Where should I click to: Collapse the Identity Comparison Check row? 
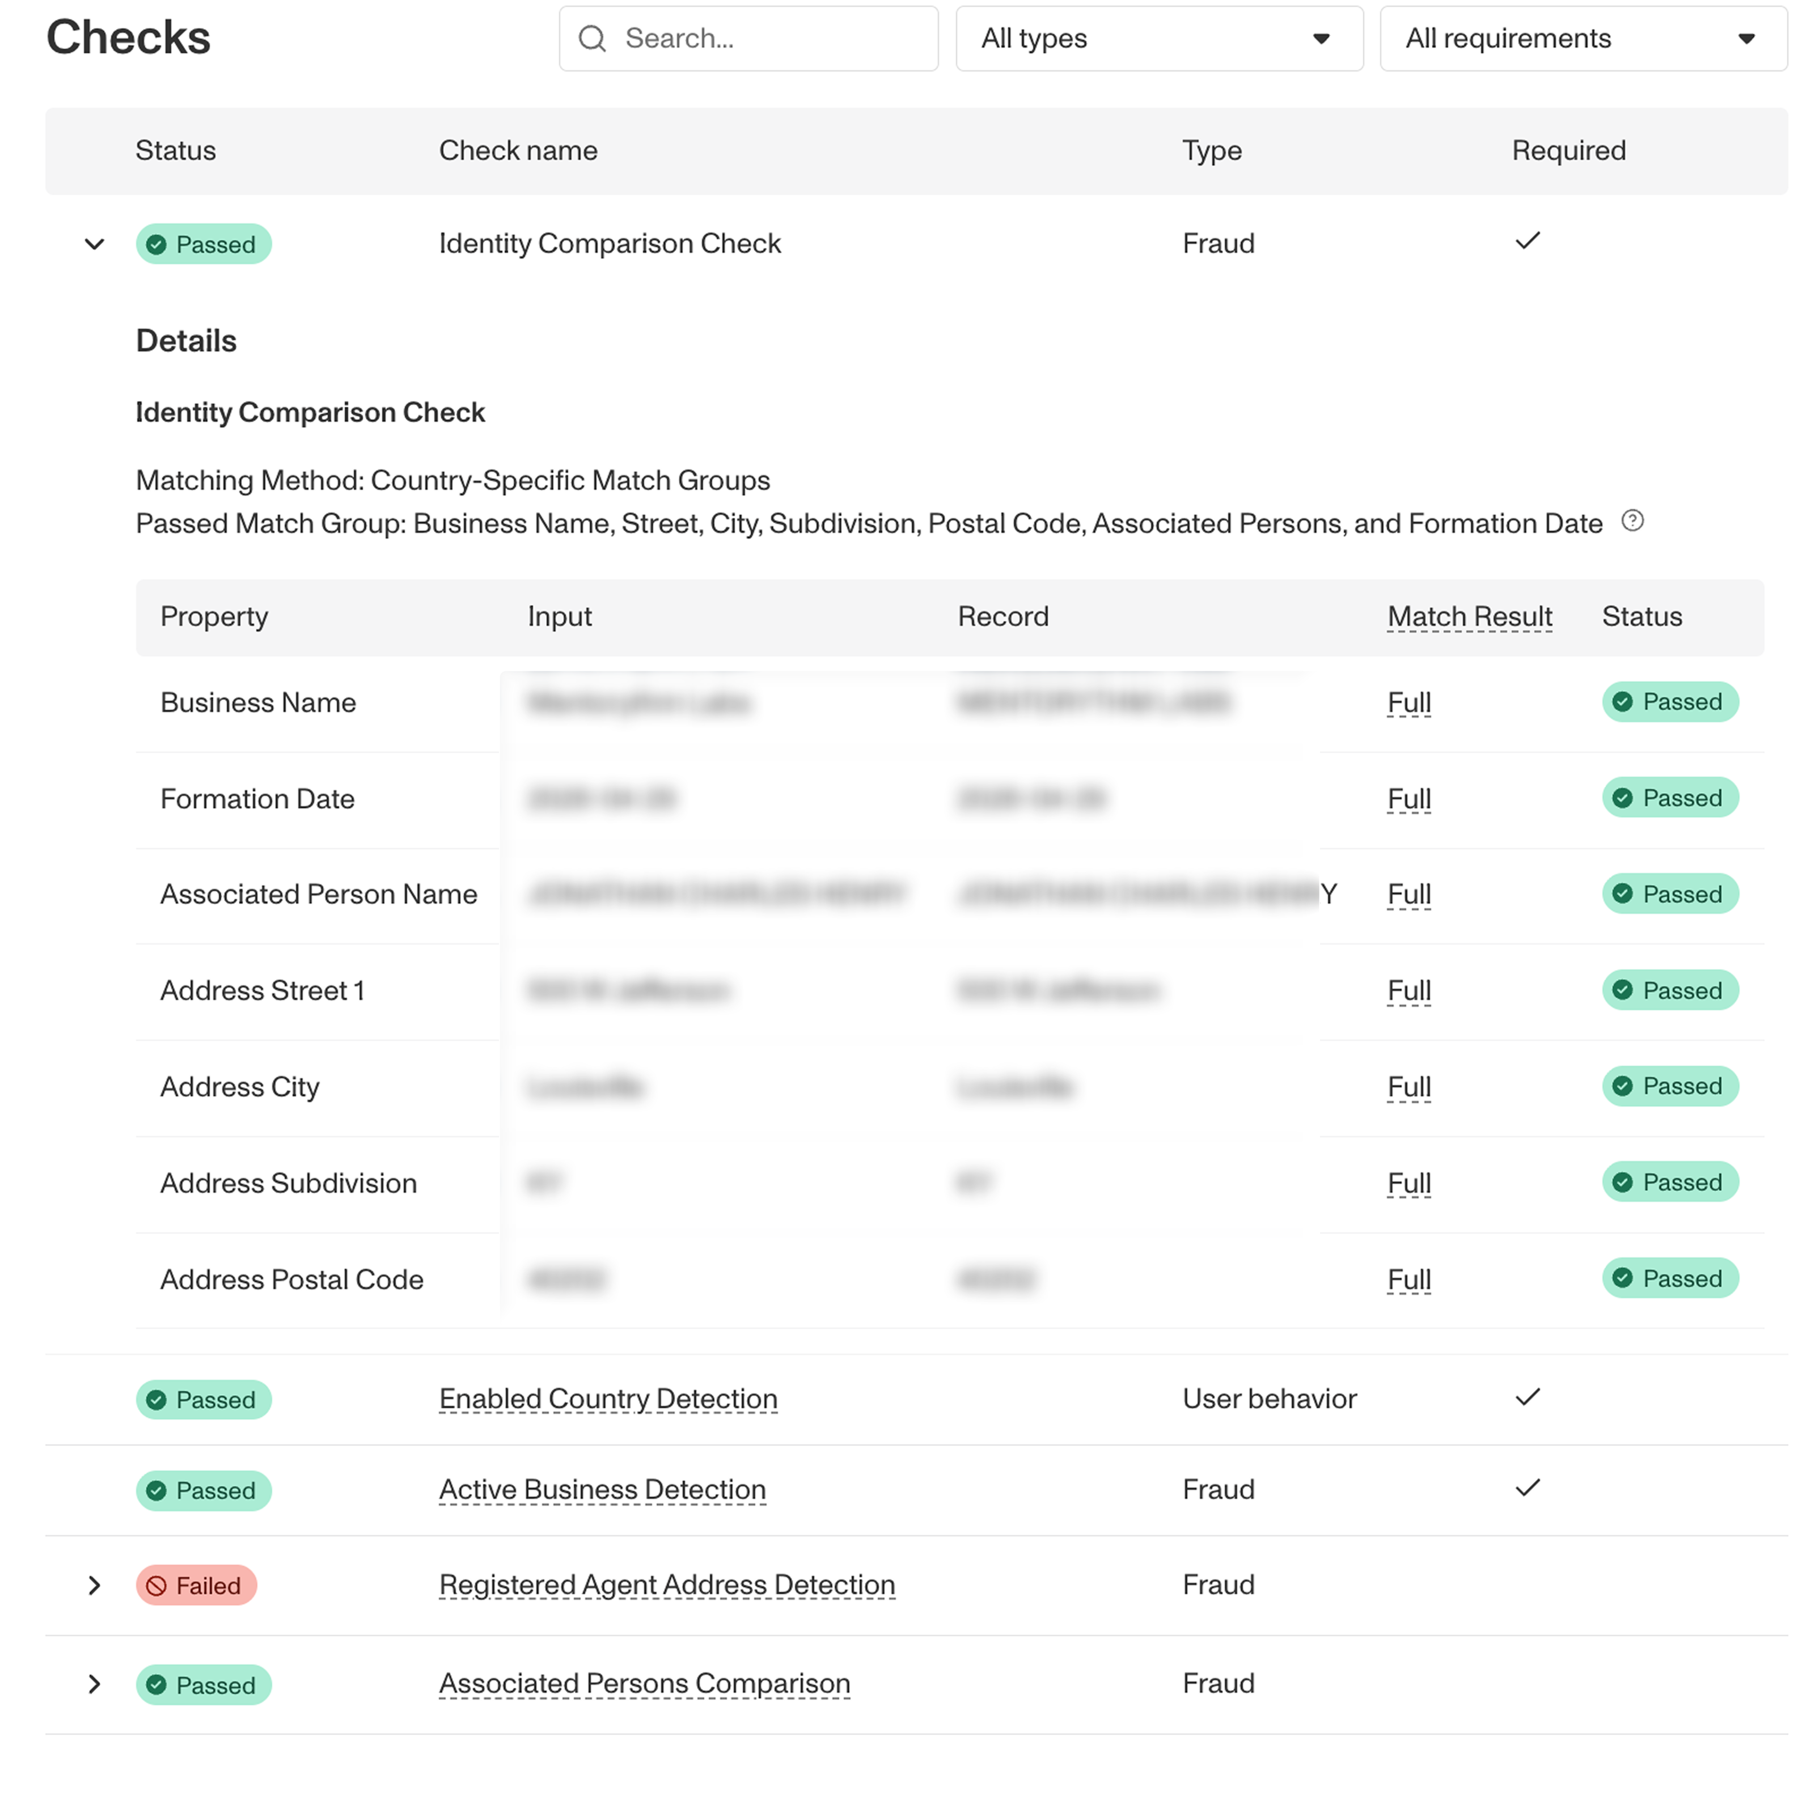pos(94,245)
